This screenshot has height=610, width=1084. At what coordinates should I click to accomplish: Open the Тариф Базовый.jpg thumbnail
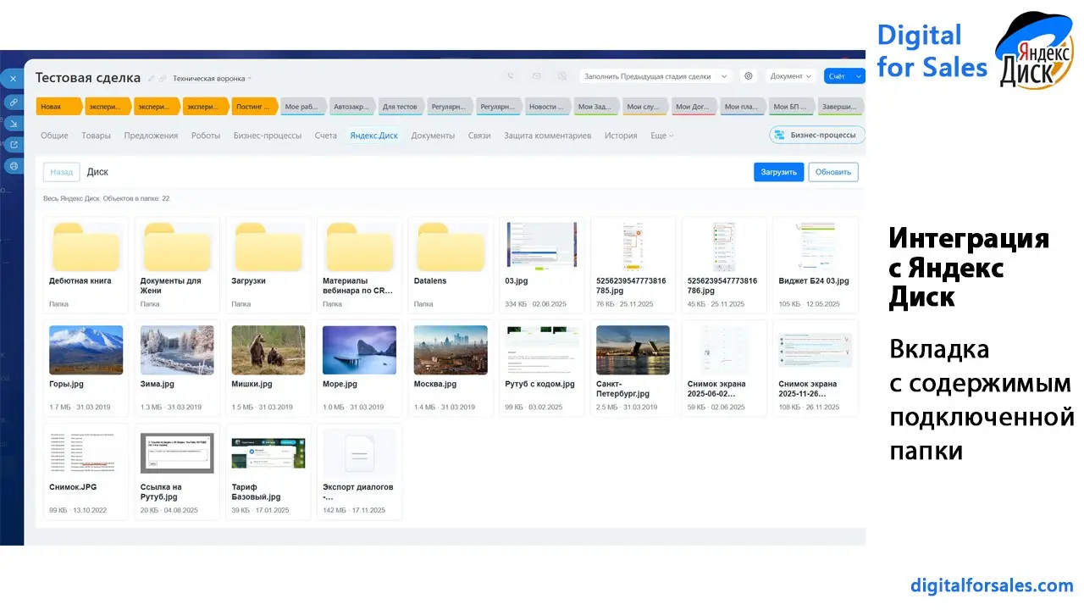coord(268,453)
